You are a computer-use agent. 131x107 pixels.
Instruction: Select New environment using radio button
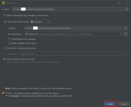pos(5,22)
